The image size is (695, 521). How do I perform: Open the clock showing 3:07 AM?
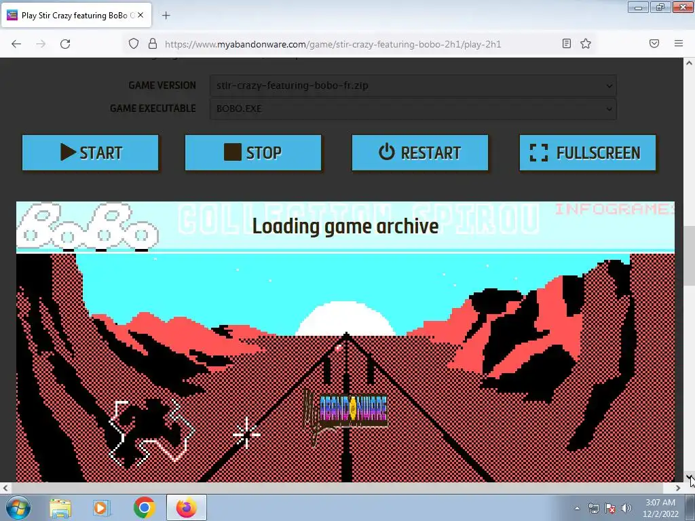click(660, 508)
